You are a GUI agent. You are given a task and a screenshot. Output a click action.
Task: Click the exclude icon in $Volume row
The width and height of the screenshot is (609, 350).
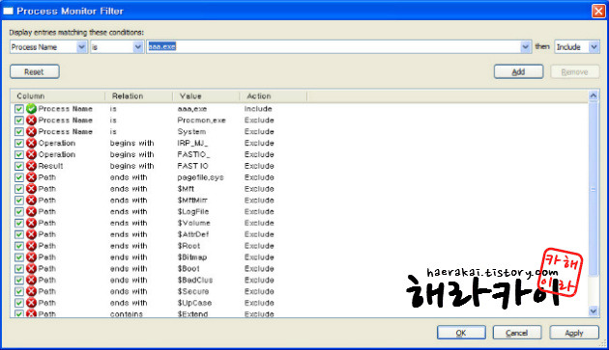click(32, 223)
